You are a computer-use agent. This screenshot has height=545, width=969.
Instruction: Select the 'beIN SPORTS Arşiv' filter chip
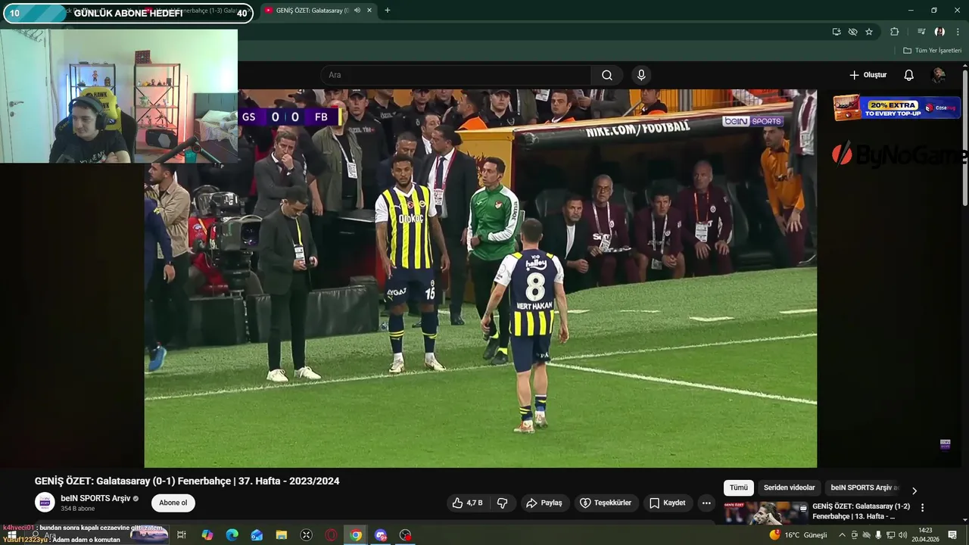[864, 487]
